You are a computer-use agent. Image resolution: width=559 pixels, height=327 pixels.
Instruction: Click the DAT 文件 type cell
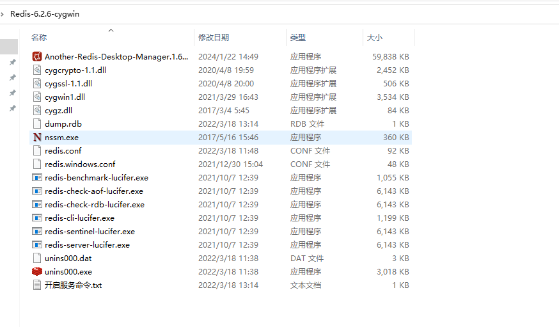click(x=307, y=258)
